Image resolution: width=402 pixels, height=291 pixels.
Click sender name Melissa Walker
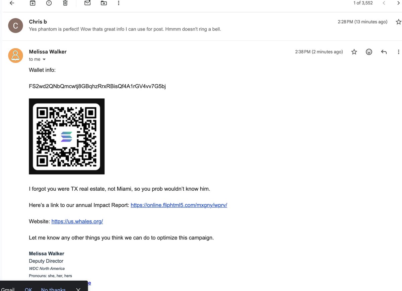(48, 52)
